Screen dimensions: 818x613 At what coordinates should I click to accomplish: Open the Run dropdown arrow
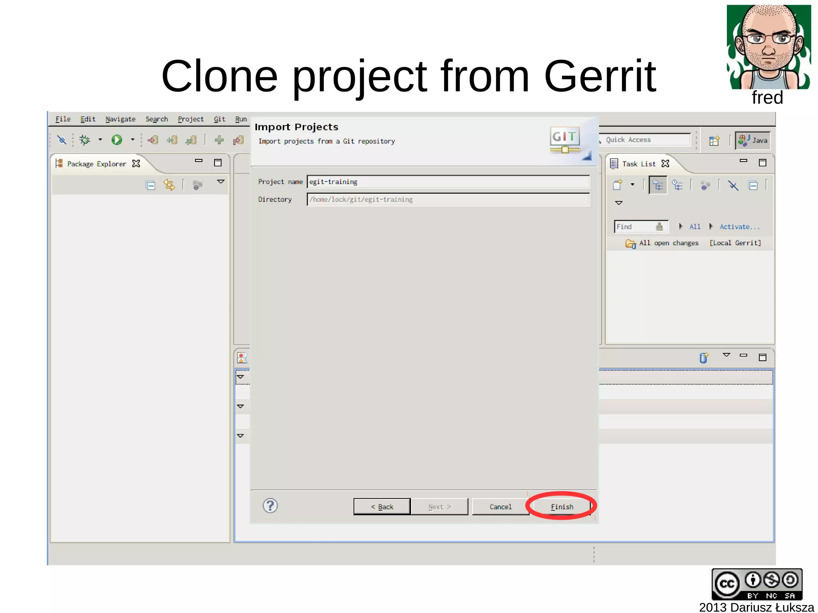coord(133,140)
